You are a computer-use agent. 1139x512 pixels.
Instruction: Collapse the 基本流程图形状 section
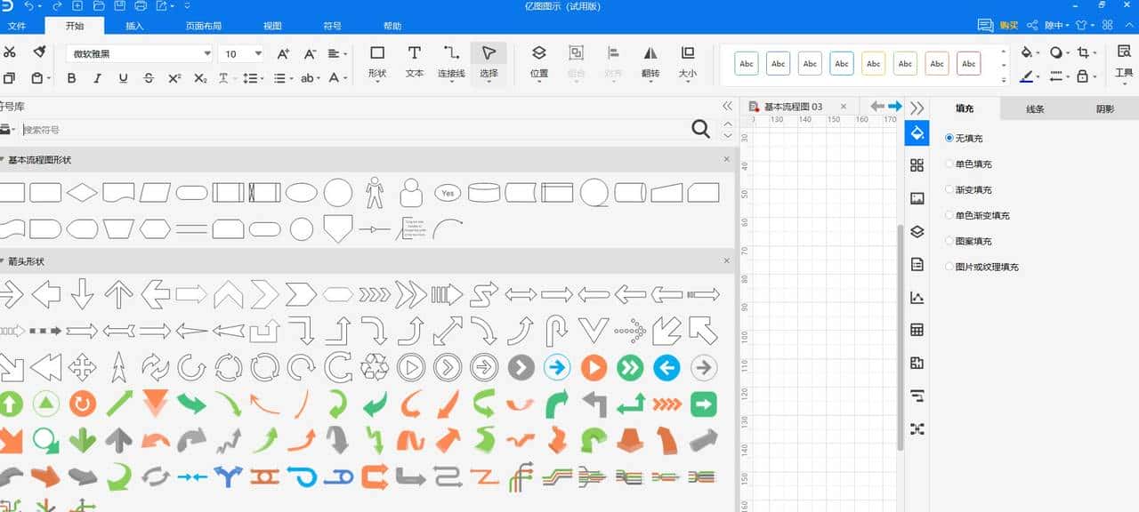[x=3, y=160]
